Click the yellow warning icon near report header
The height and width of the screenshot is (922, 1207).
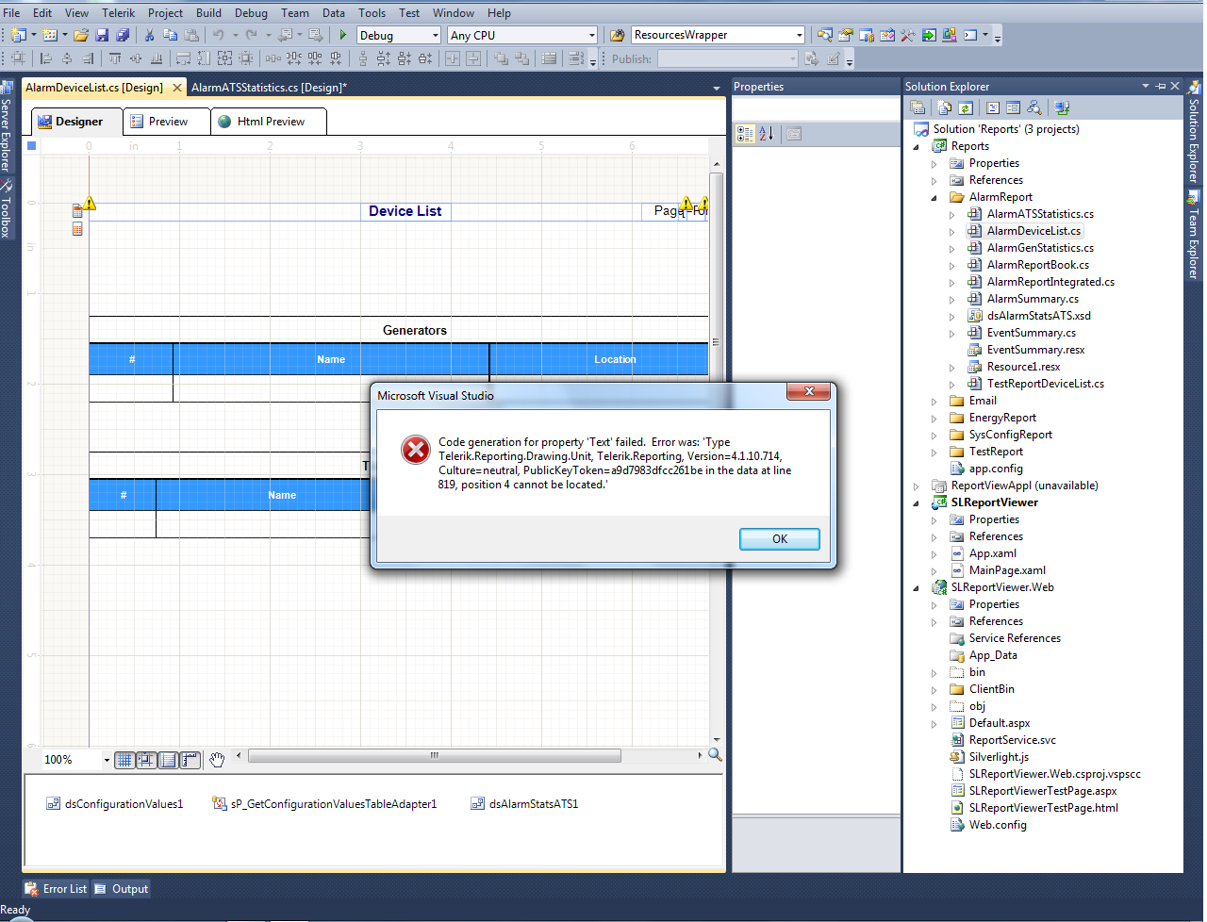(x=89, y=203)
